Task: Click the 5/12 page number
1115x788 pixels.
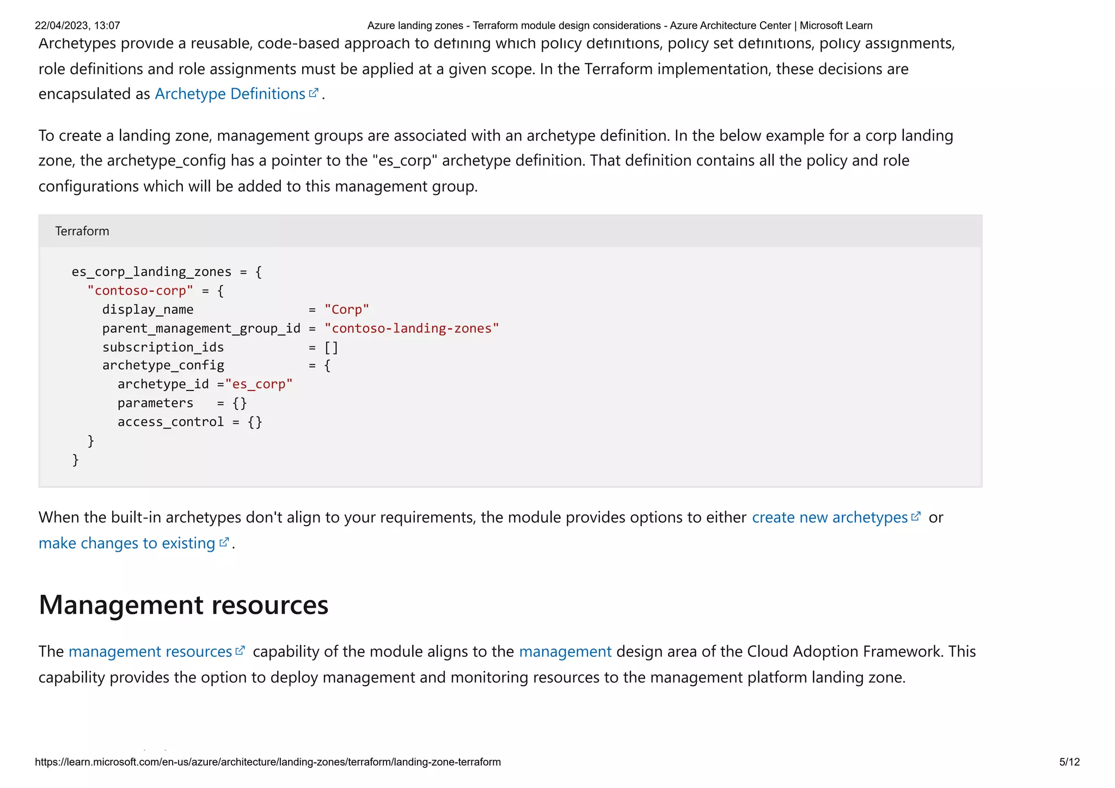Action: [x=1069, y=762]
